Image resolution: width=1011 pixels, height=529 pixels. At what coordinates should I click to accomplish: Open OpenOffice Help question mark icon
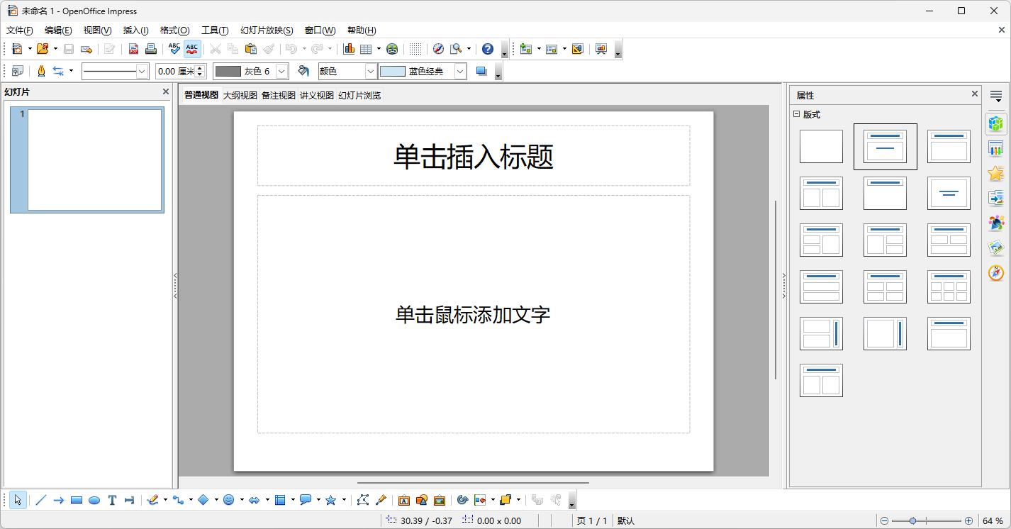coord(488,49)
